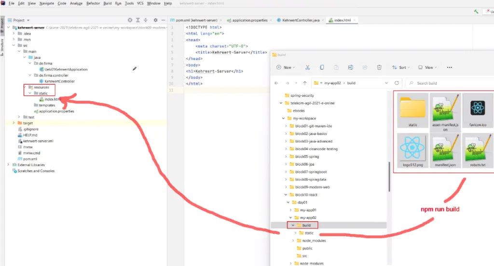This screenshot has width=494, height=266.
Task: Select manifest.json file icon
Action: coord(445,150)
